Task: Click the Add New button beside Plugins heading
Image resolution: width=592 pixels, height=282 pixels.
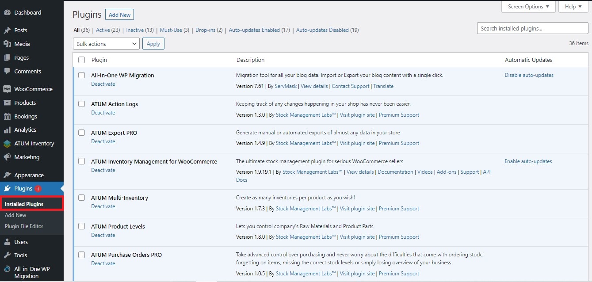Action: pyautogui.click(x=119, y=15)
